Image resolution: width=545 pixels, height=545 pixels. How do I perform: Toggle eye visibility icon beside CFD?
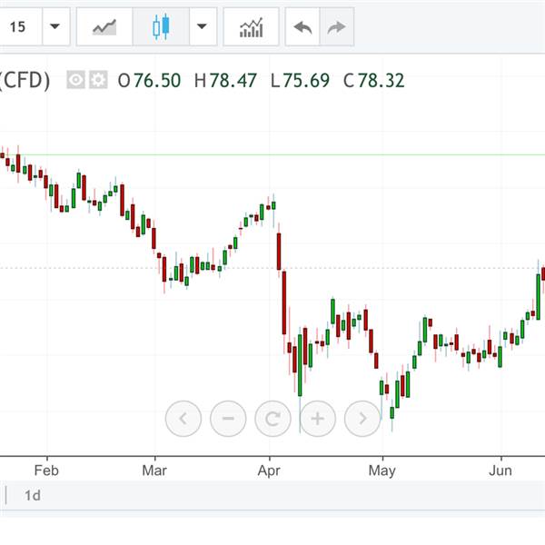coord(75,80)
